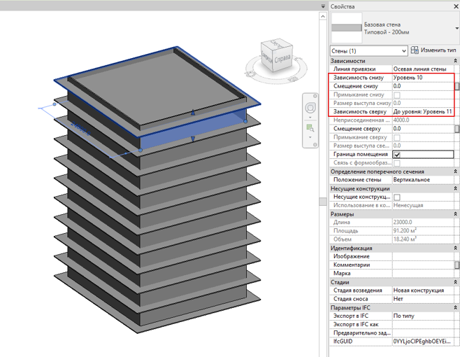Click the Предварительно зад... value field
The width and height of the screenshot is (460, 357).
[x=423, y=333]
